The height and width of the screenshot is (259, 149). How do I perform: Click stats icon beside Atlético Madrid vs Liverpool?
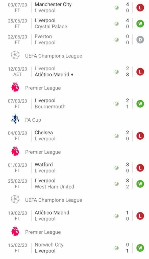click(x=116, y=215)
